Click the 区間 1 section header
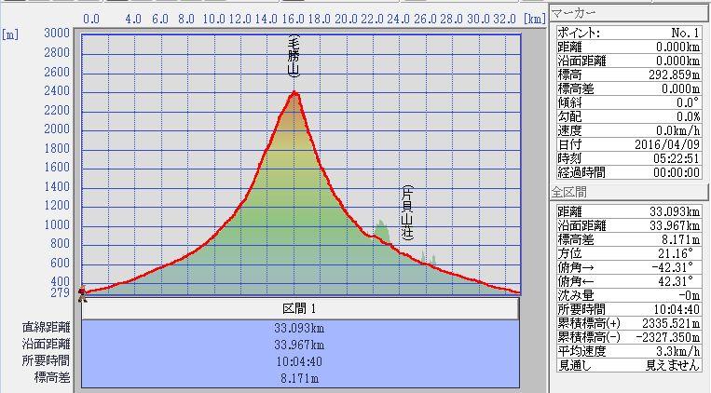The width and height of the screenshot is (711, 393). click(300, 308)
